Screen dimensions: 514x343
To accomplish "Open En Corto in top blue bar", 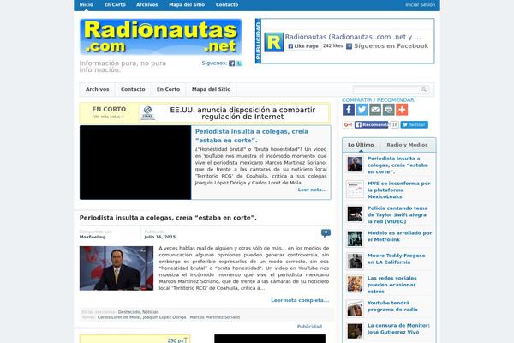I will click(115, 4).
